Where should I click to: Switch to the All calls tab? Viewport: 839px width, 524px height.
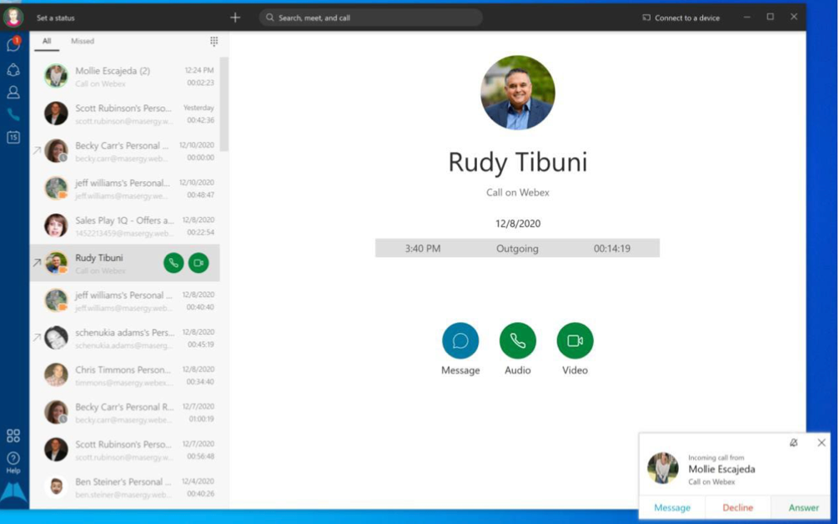(47, 41)
